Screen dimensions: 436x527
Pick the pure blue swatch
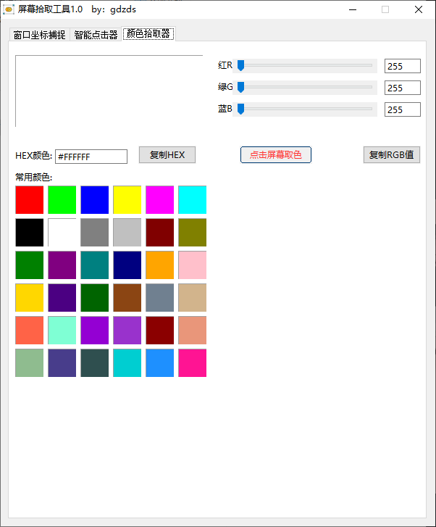(x=95, y=199)
